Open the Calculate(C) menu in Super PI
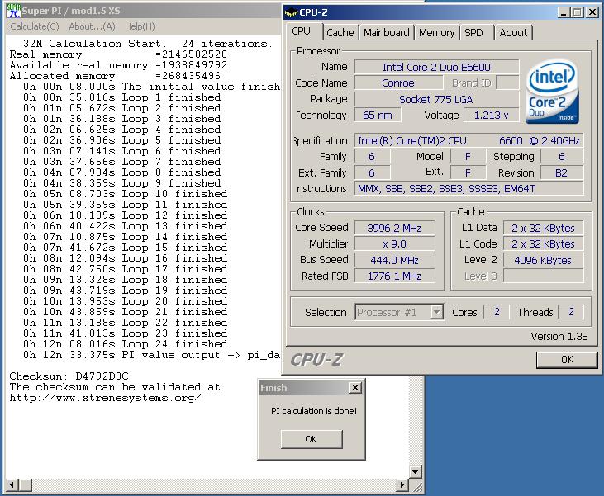The height and width of the screenshot is (496, 604). pyautogui.click(x=35, y=26)
